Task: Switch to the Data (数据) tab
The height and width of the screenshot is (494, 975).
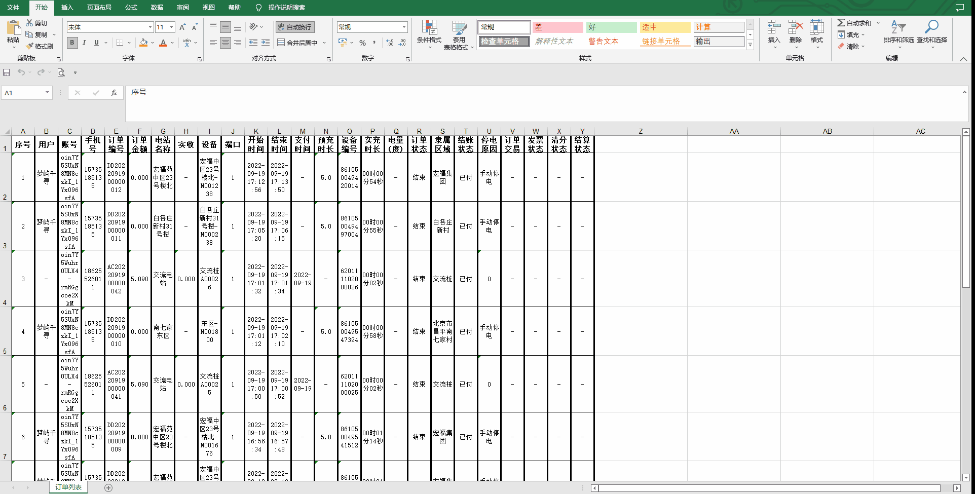Action: (x=157, y=7)
